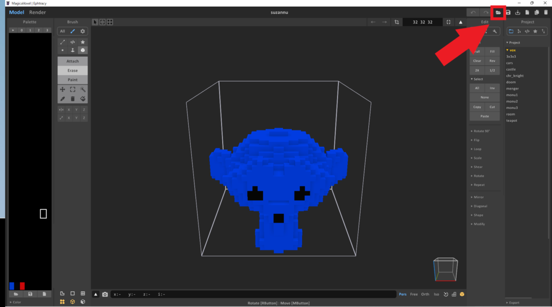Choose the Paint brush action
Viewport: 552px width, 307px height.
click(x=72, y=80)
